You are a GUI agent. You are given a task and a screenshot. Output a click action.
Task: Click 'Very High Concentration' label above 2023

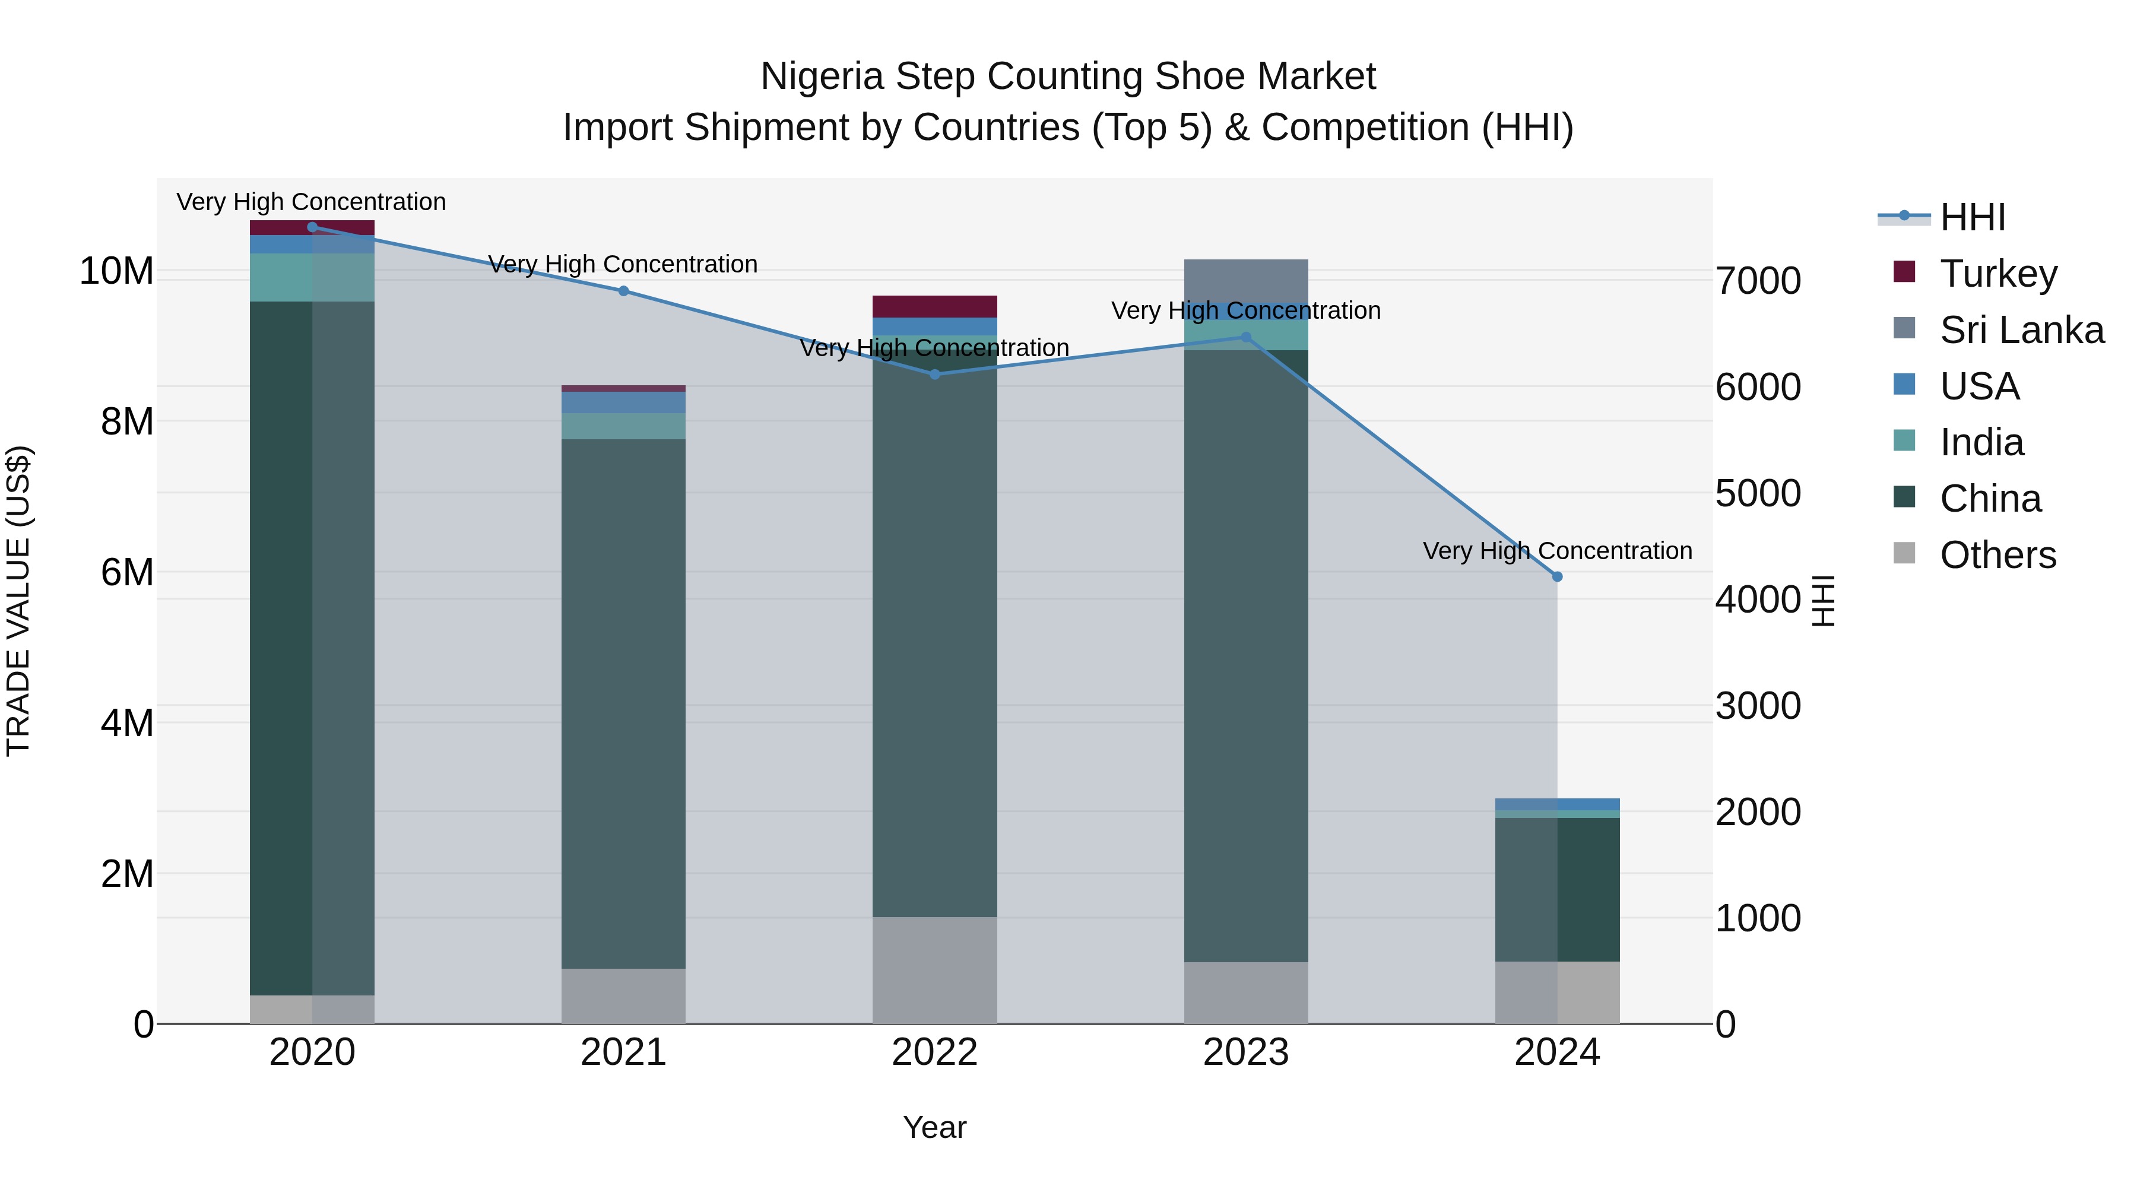coord(1246,310)
